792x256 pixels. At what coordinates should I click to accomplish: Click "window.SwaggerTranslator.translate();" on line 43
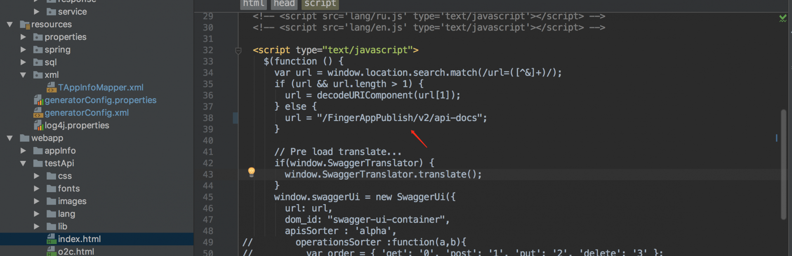(383, 175)
